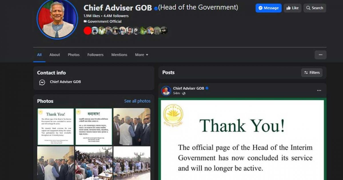
Task: Open the See all photos link
Action: (x=137, y=101)
